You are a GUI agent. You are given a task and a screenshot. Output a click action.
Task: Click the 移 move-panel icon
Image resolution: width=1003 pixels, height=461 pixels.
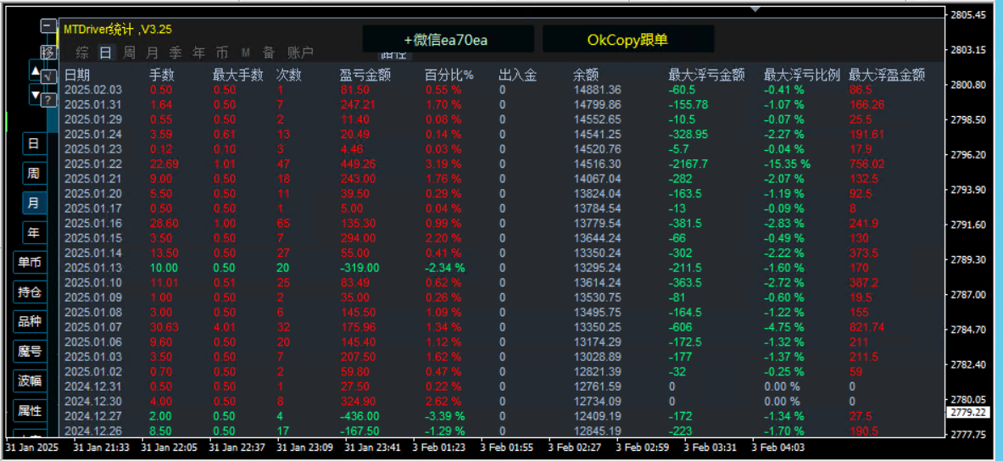click(x=48, y=52)
